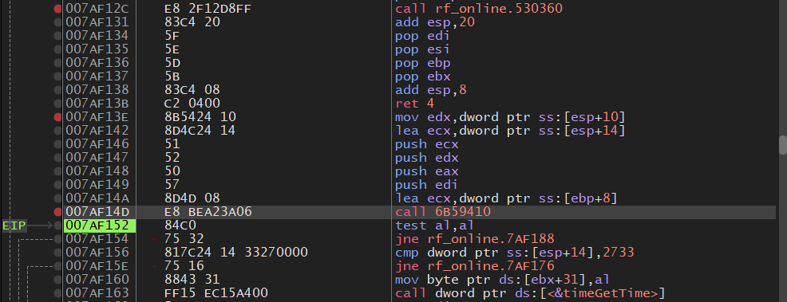Set breakpoint dot at address 007AF163
The height and width of the screenshot is (302, 787).
coord(57,293)
